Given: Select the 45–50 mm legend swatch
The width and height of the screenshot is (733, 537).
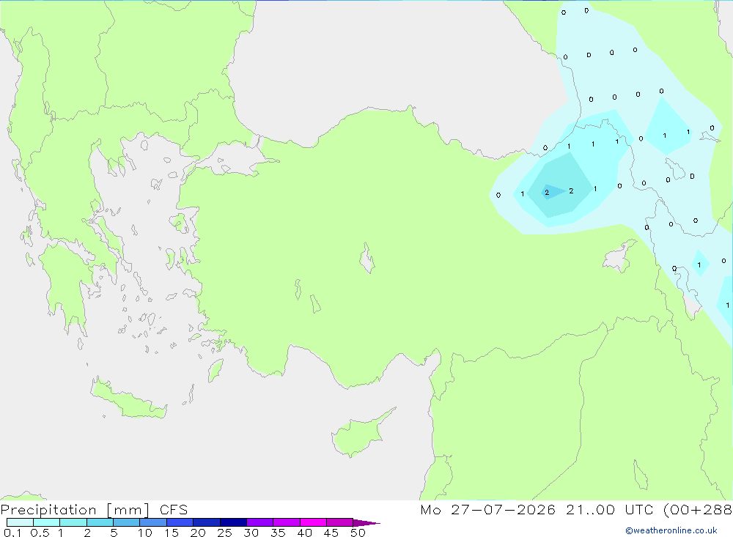Looking at the screenshot, I should (340, 522).
